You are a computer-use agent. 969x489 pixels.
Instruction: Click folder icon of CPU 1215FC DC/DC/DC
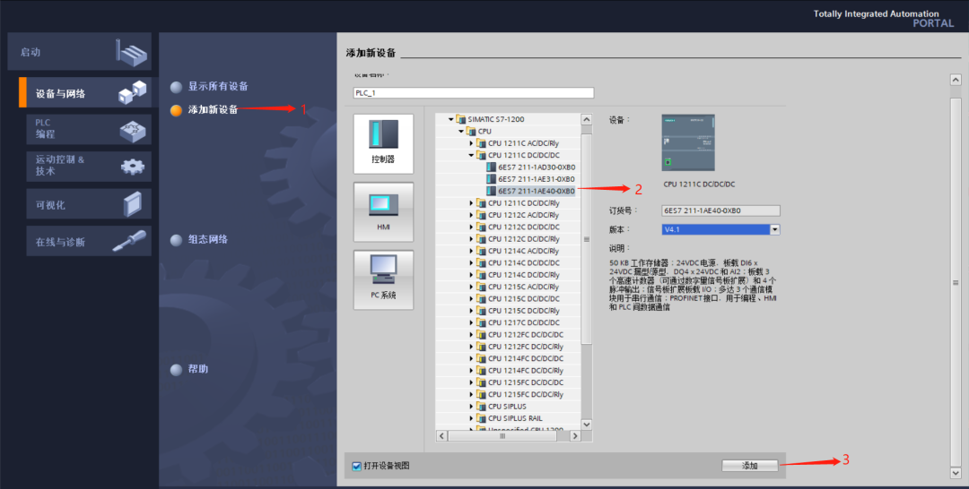click(x=482, y=382)
